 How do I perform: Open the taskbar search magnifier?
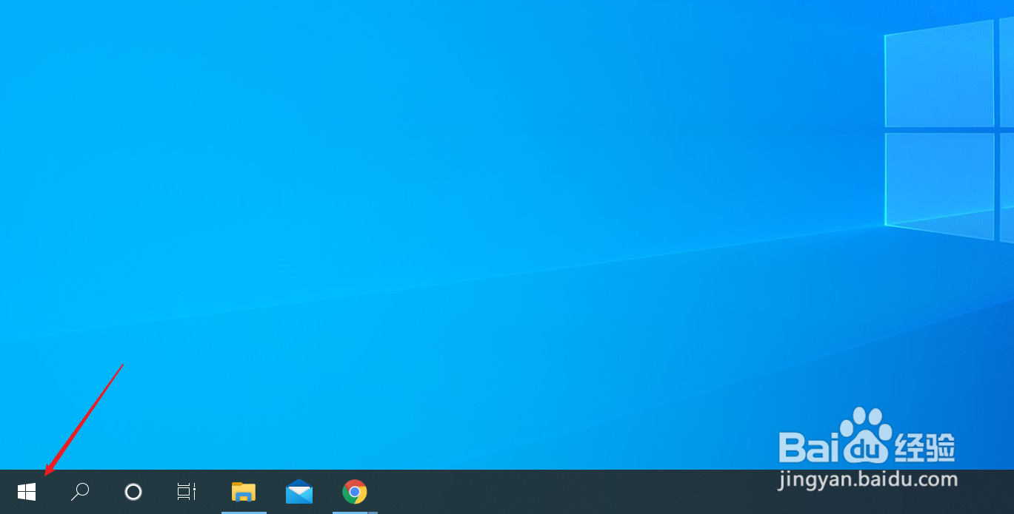(x=80, y=492)
